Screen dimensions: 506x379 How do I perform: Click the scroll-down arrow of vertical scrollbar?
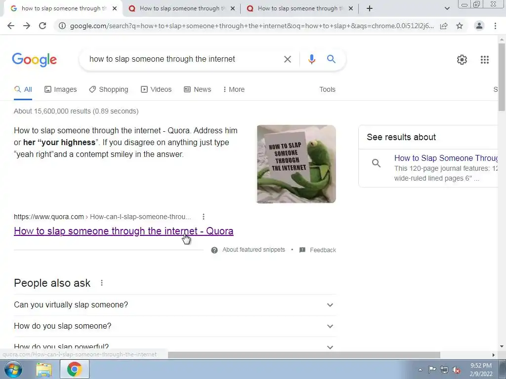click(x=502, y=346)
